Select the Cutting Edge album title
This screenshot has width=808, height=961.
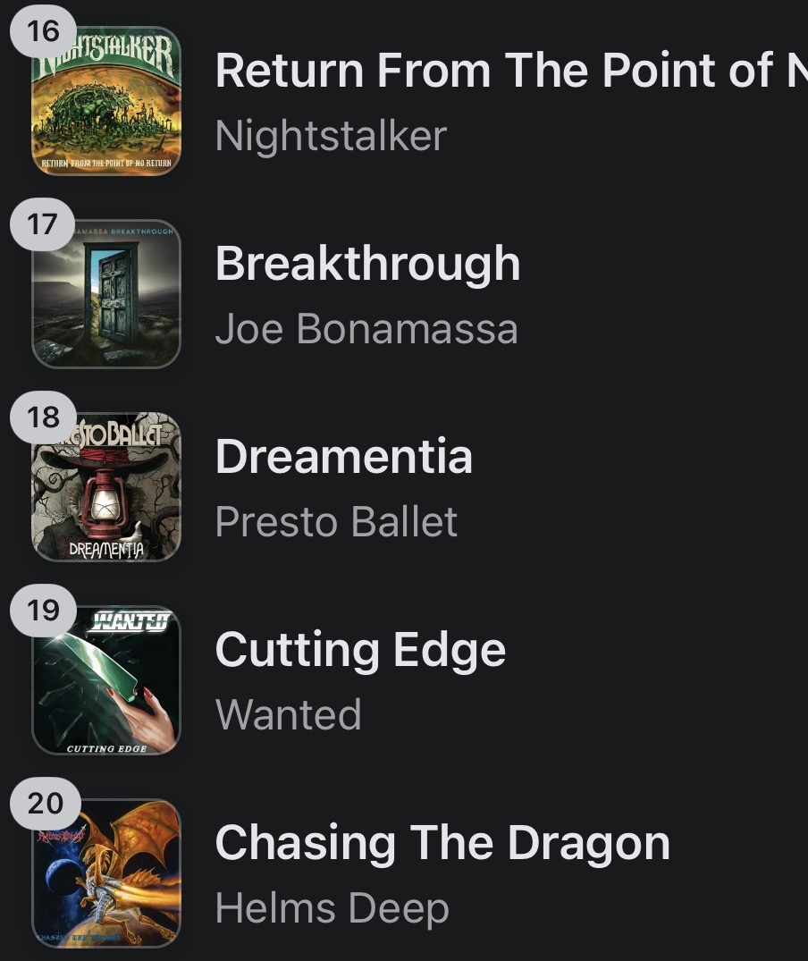[360, 649]
